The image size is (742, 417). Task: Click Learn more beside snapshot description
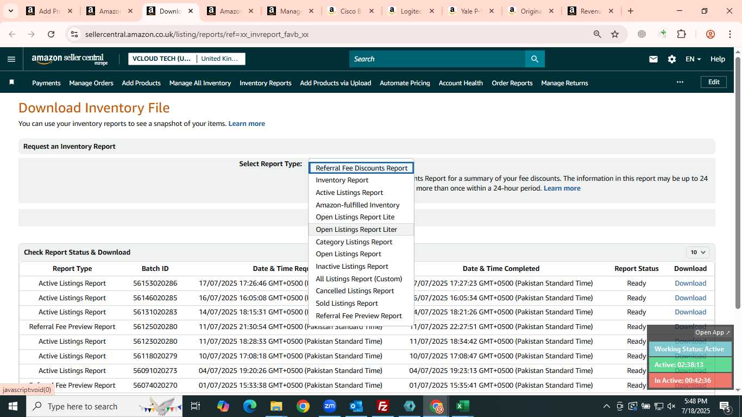pyautogui.click(x=247, y=124)
